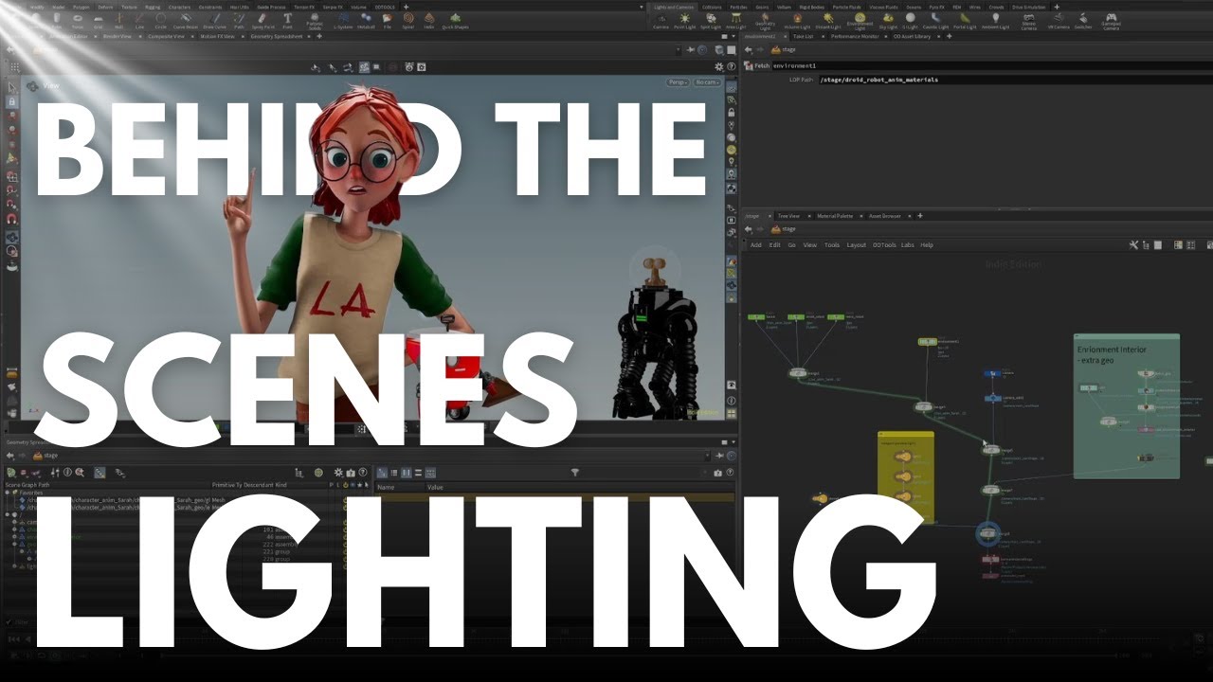
Task: Open parameter pane help question icon
Action: point(731,67)
